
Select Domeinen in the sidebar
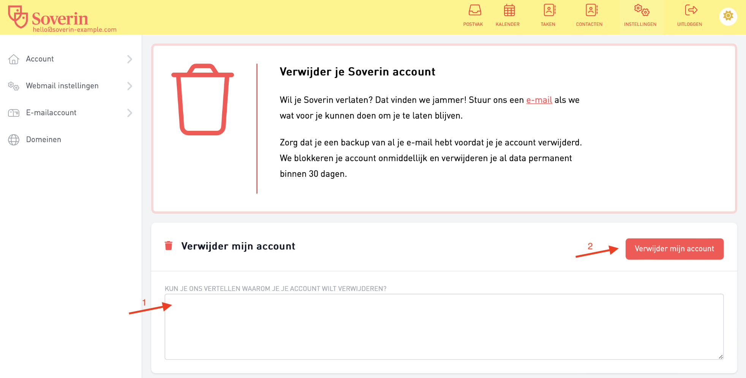coord(43,140)
